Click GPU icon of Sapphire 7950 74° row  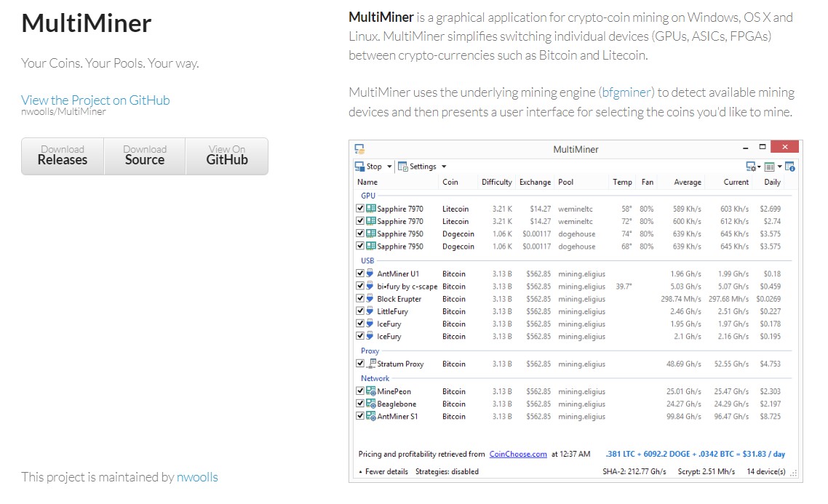[371, 233]
